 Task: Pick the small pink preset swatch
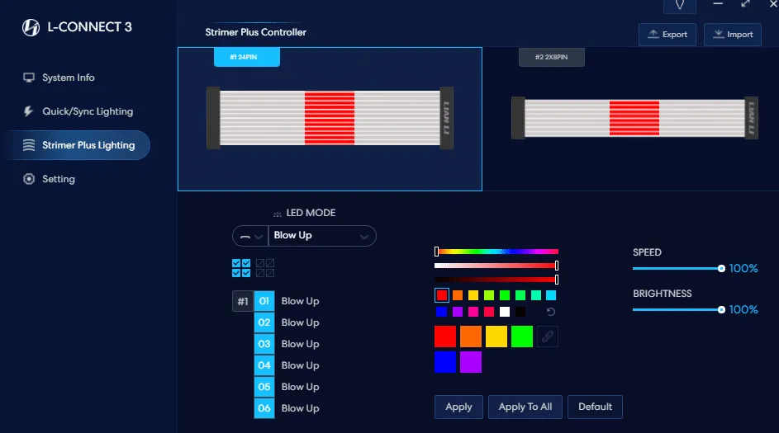[473, 312]
